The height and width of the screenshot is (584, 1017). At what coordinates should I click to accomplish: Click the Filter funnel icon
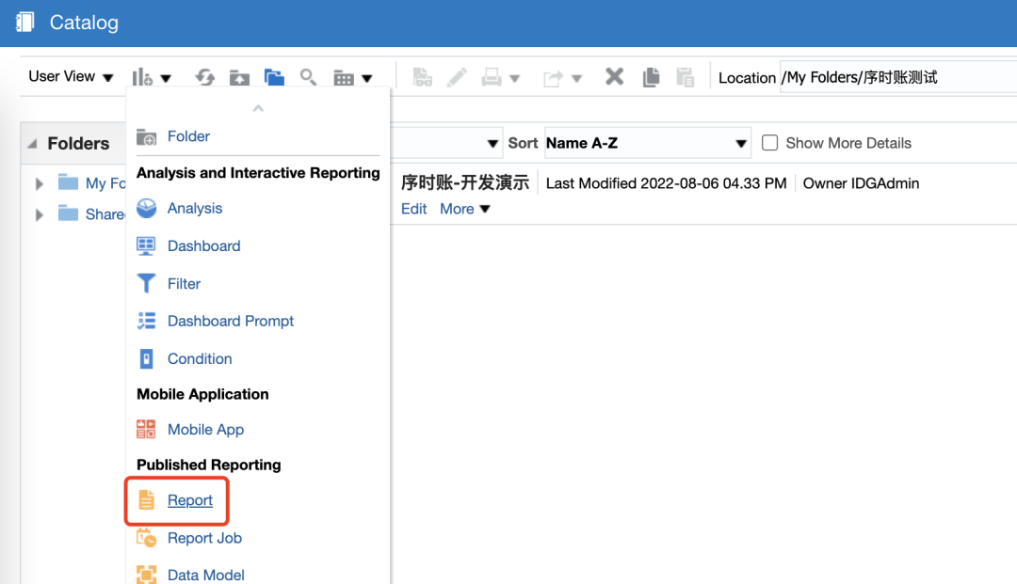146,284
